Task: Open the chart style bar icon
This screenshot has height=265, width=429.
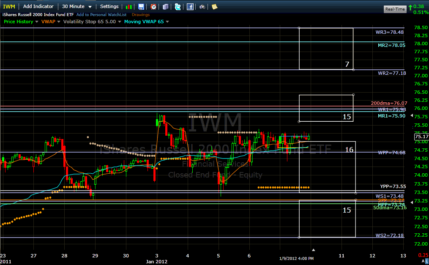Action: pos(128,7)
